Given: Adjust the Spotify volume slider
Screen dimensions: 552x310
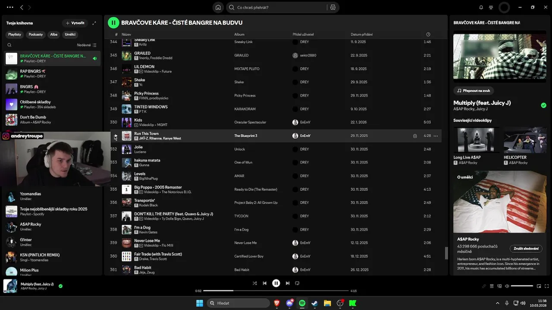Looking at the screenshot, I should (522, 286).
